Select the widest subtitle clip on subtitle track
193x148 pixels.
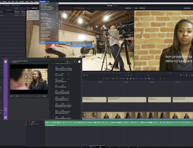(x=127, y=100)
